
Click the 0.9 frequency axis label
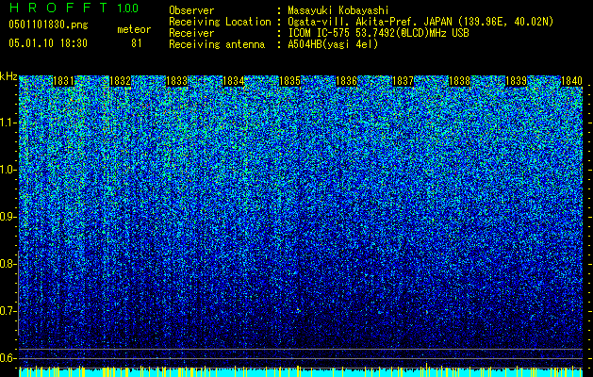(8, 217)
